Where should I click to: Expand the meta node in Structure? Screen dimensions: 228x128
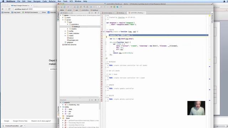coord(63,109)
